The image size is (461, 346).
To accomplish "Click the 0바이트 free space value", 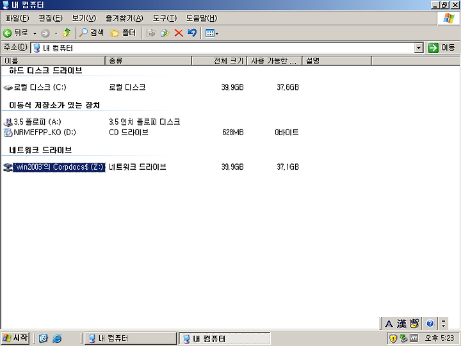I will tap(287, 133).
